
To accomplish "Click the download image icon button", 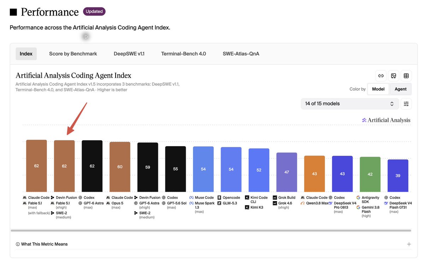I will [394, 76].
